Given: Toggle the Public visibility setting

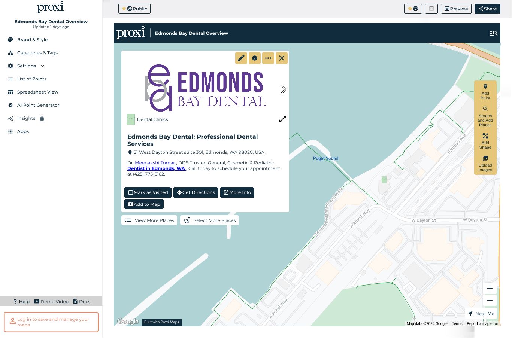Looking at the screenshot, I should tap(134, 9).
